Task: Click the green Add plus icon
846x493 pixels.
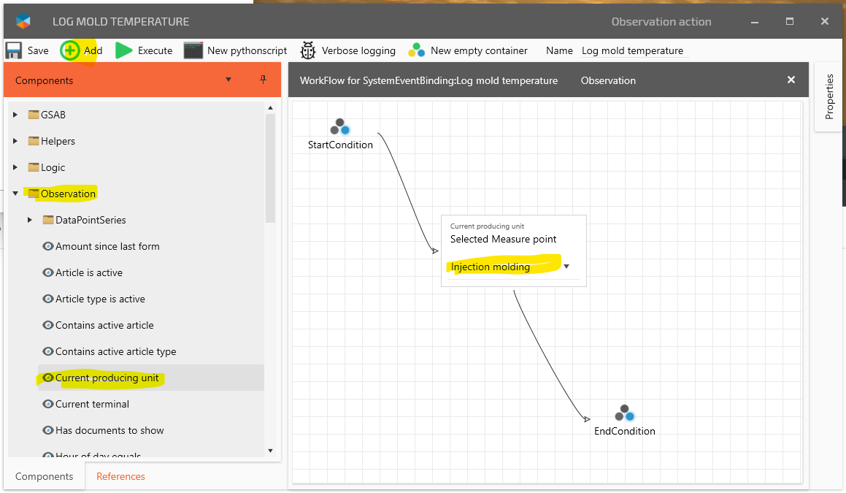Action: click(x=70, y=50)
